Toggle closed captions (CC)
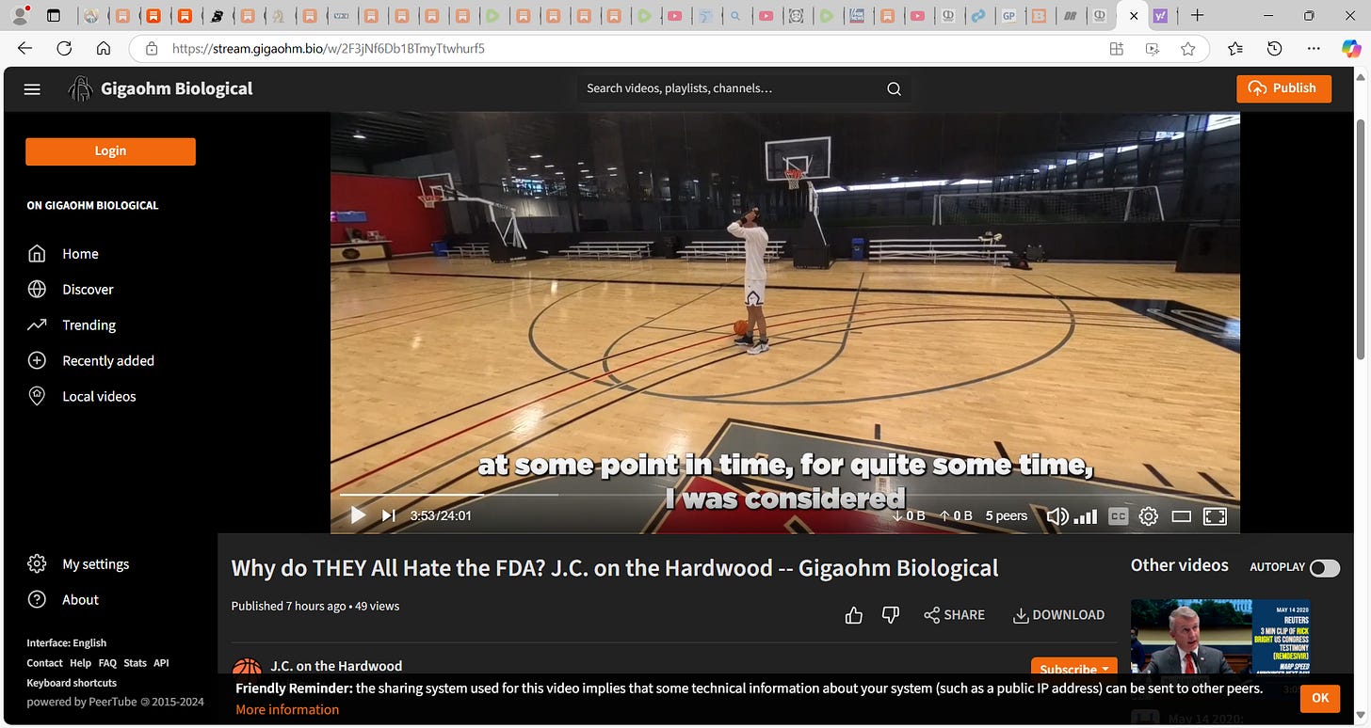Viewport: 1371px width, 728px height. pyautogui.click(x=1118, y=515)
